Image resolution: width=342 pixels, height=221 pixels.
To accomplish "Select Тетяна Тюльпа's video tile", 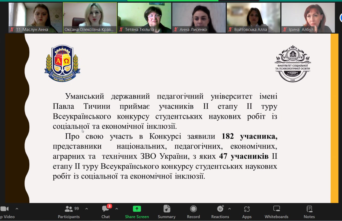I will pyautogui.click(x=144, y=18).
